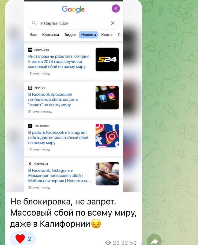
Task: Click the share forward arrow button
Action: click(x=154, y=241)
